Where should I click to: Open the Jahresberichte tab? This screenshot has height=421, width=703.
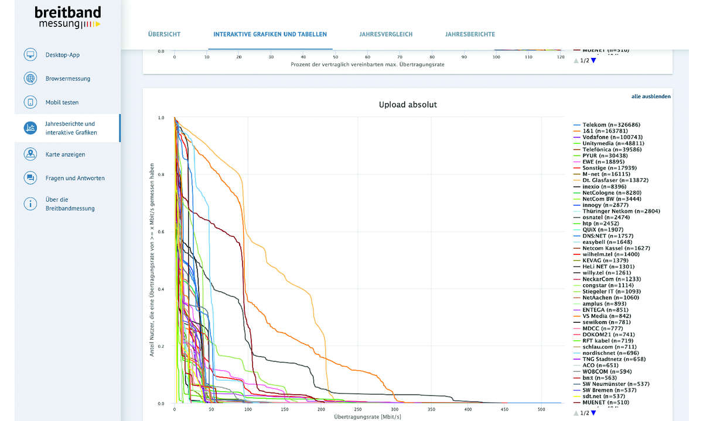tap(470, 34)
